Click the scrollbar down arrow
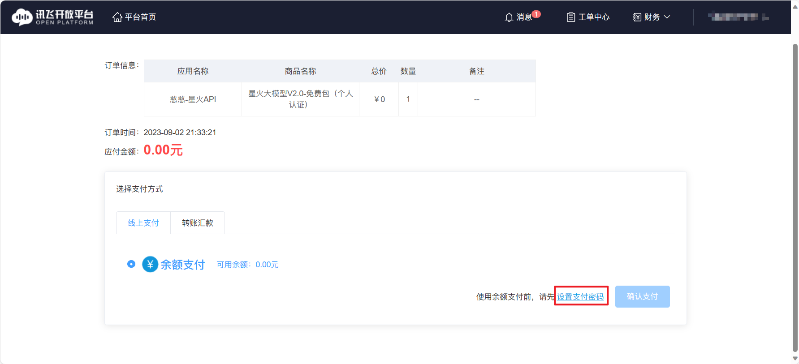This screenshot has height=364, width=799. tap(795, 358)
